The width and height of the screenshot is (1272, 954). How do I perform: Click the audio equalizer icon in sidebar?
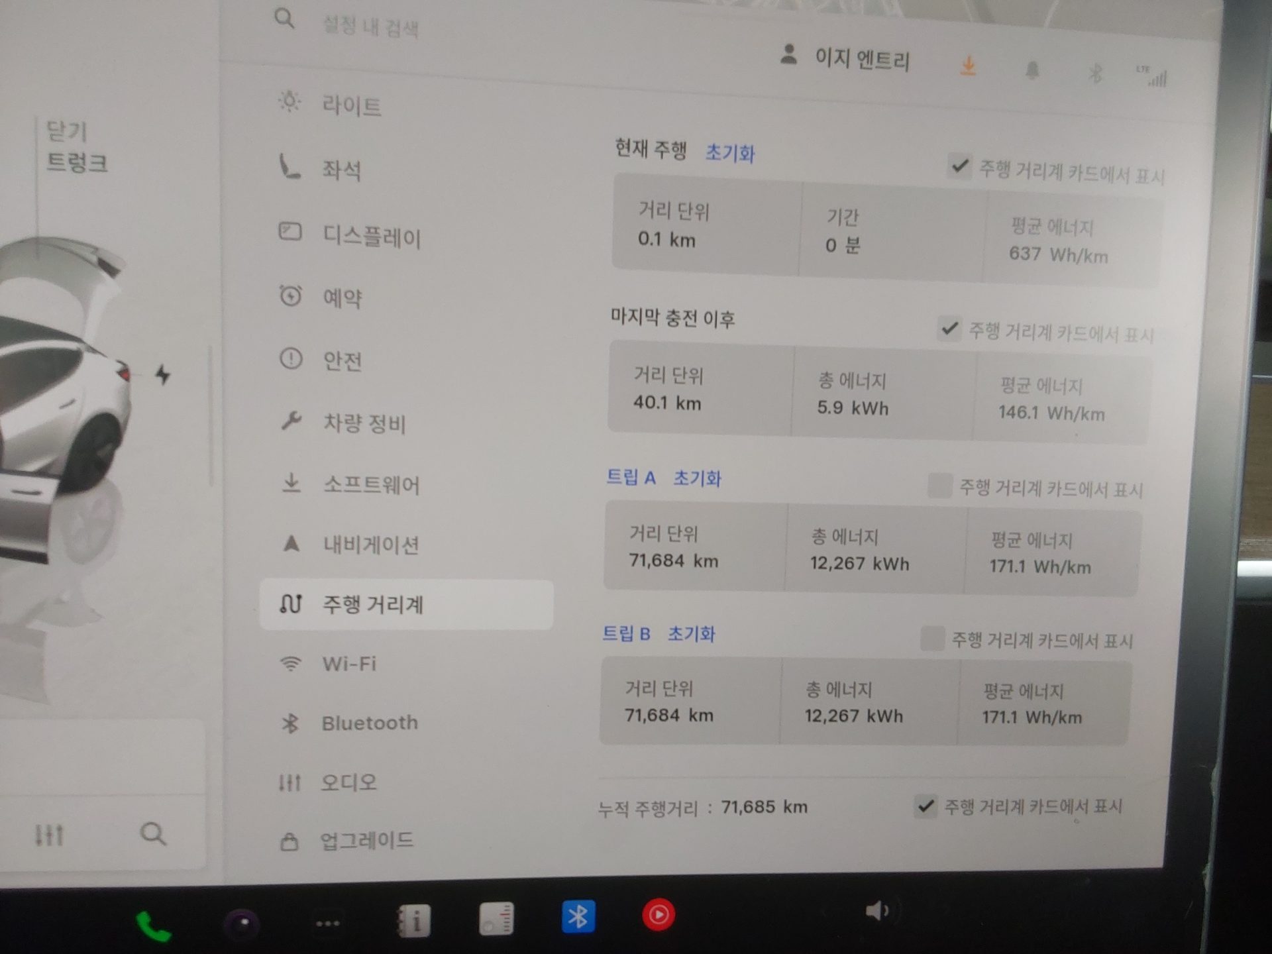[x=290, y=782]
